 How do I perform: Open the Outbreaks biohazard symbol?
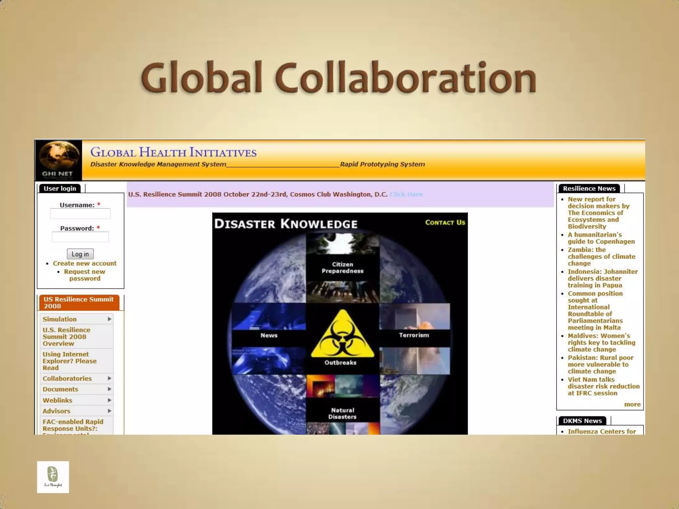(x=342, y=334)
